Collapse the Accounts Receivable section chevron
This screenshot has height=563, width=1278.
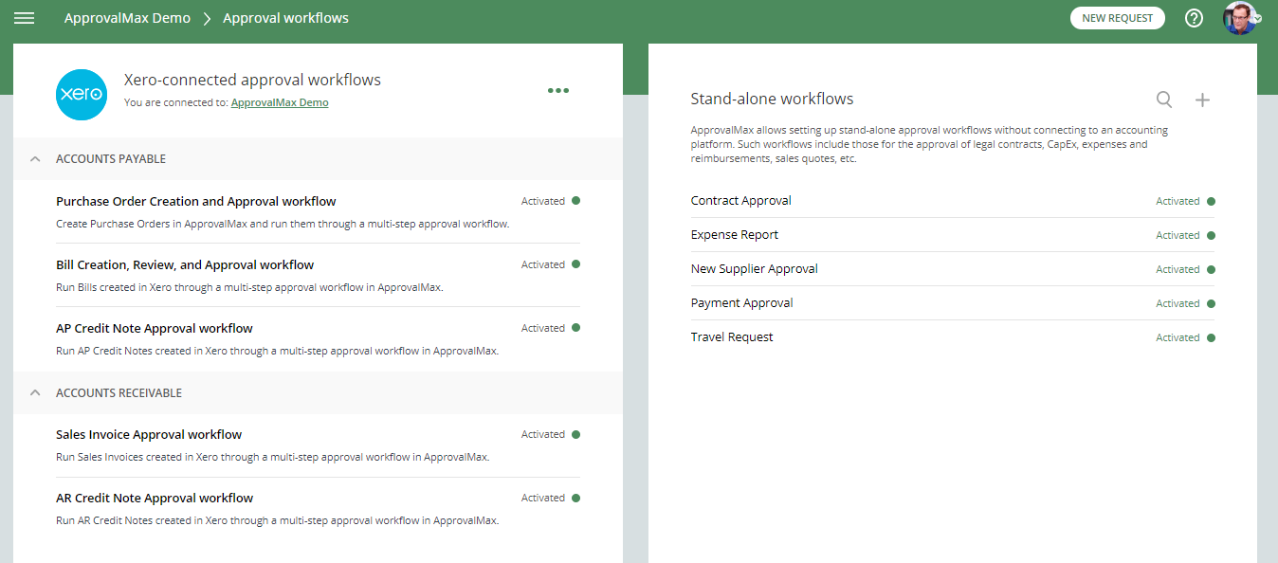(35, 392)
